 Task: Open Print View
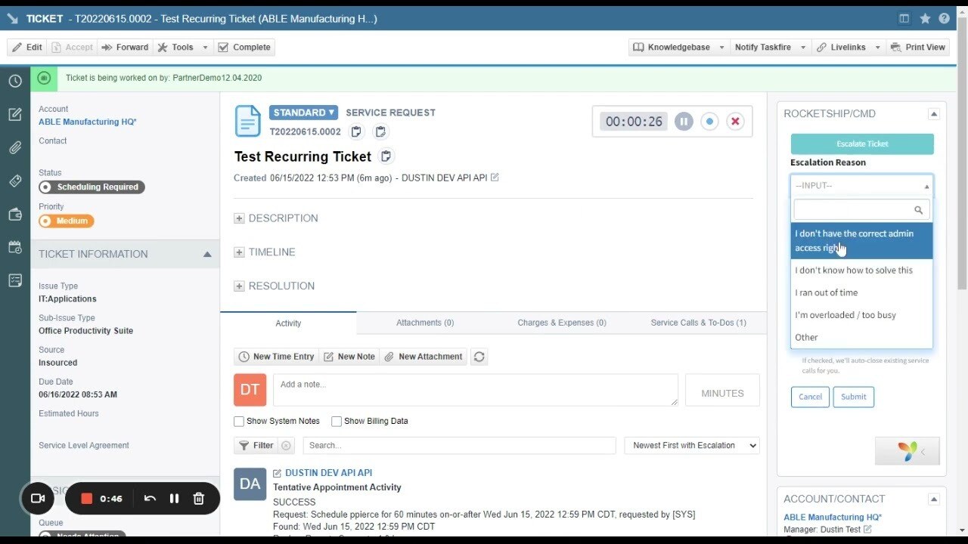click(x=918, y=47)
